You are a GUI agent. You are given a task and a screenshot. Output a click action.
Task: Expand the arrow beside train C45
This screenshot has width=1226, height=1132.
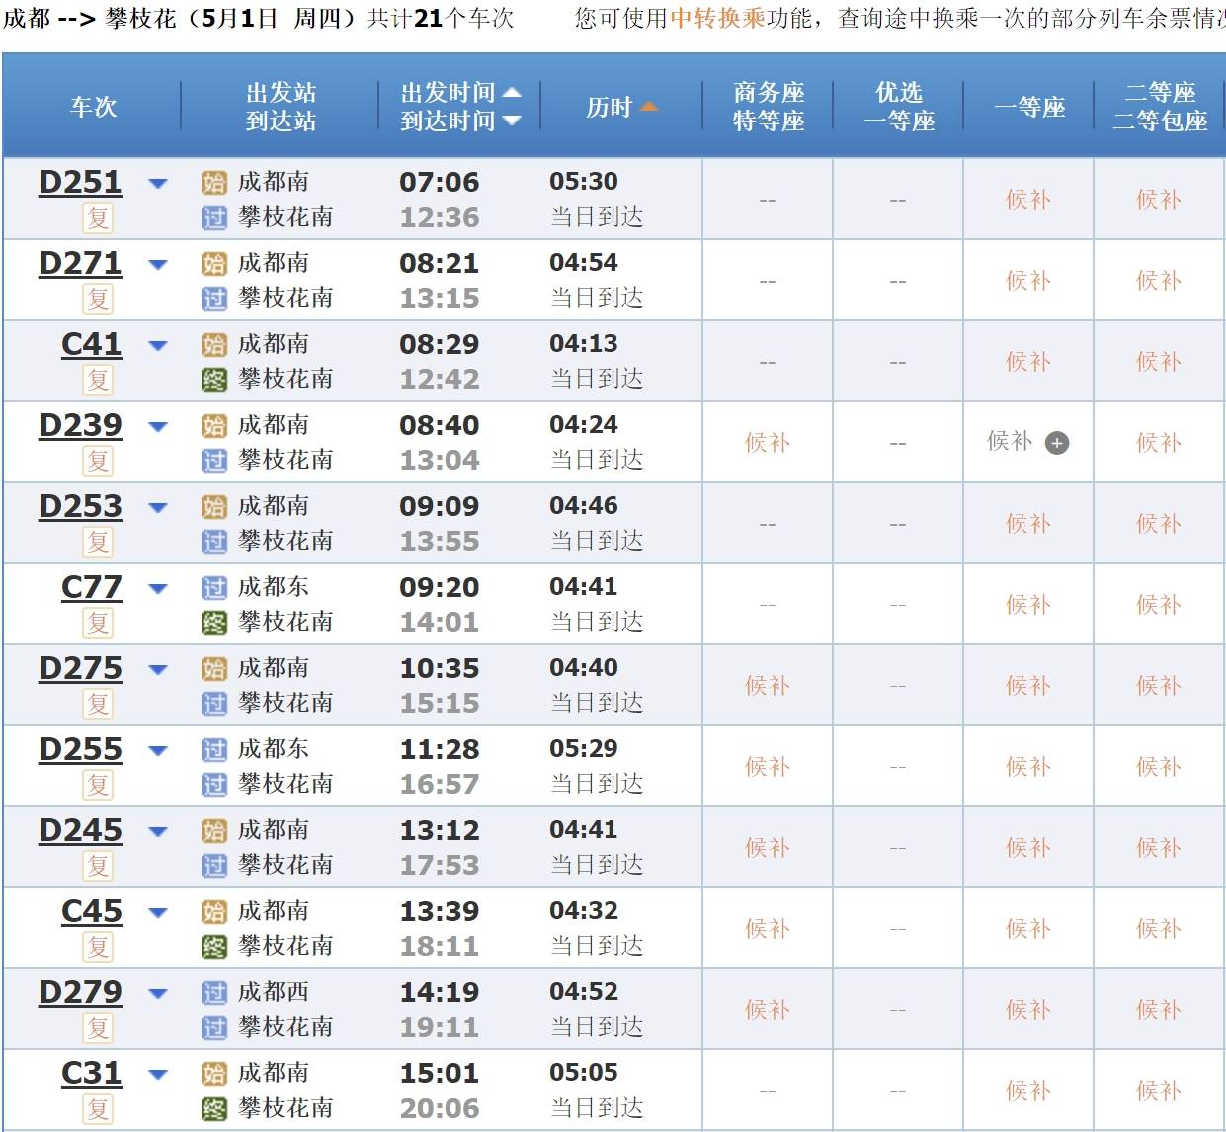[158, 912]
